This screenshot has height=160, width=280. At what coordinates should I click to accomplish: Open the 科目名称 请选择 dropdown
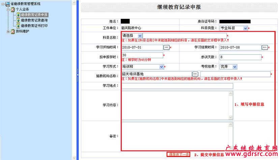pos(140,36)
